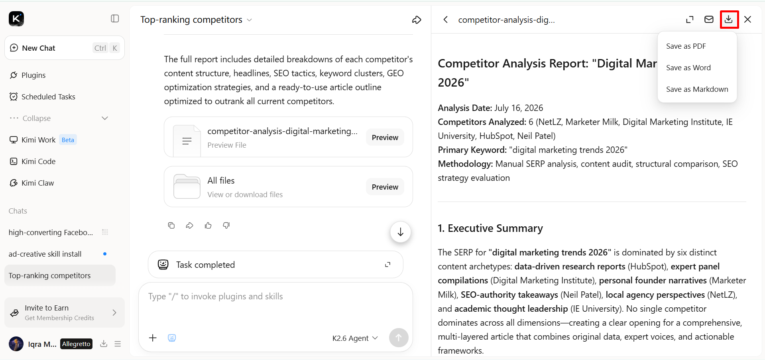Click the Allegretto plan badge

point(77,344)
